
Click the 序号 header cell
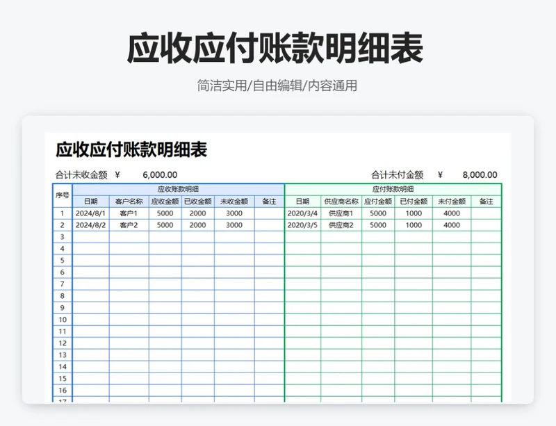click(63, 195)
